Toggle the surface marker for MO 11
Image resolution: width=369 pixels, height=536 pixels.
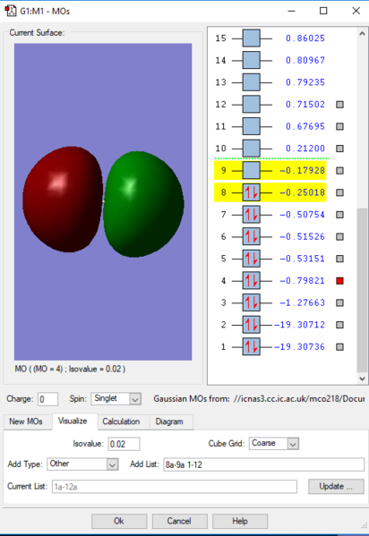339,126
